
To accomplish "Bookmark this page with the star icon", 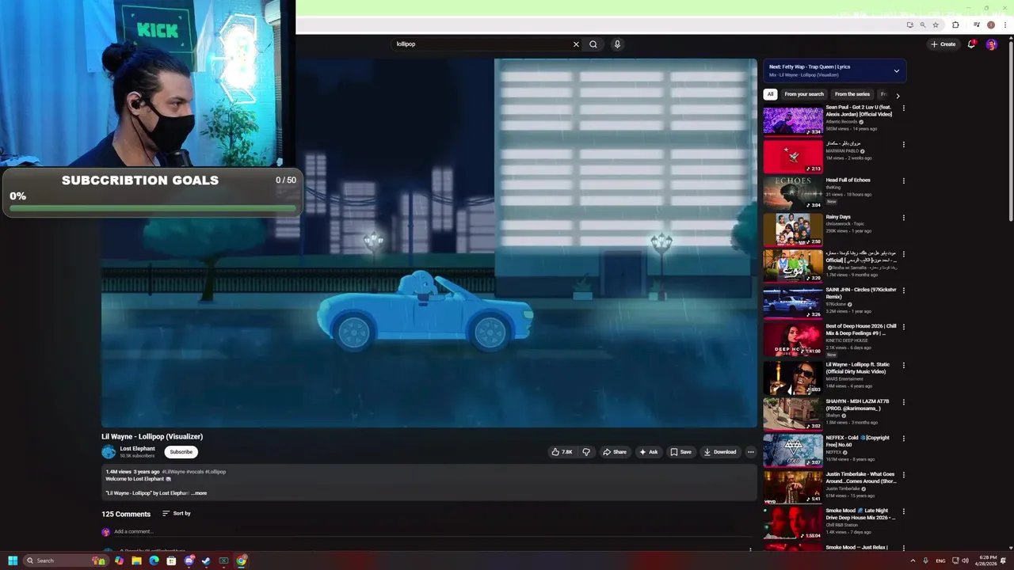I will [936, 25].
